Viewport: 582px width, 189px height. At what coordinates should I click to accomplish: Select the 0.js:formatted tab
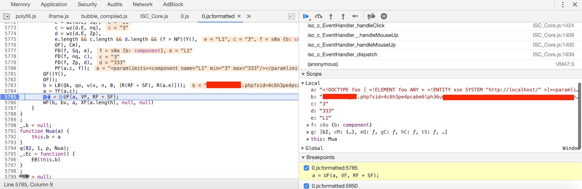[218, 16]
